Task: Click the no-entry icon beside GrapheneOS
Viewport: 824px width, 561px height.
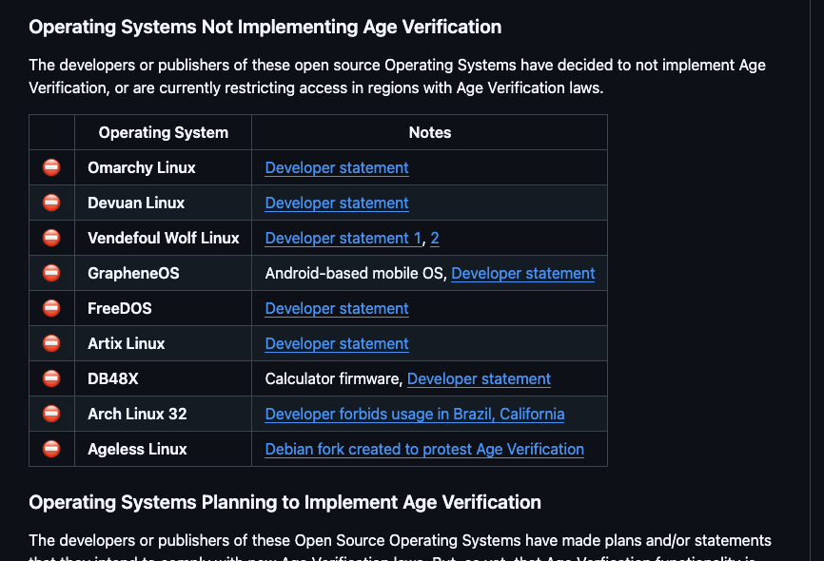Action: click(51, 273)
